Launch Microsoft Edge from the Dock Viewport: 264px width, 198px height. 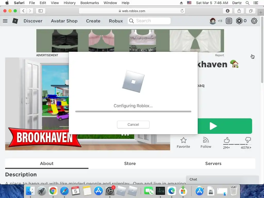(x=171, y=191)
